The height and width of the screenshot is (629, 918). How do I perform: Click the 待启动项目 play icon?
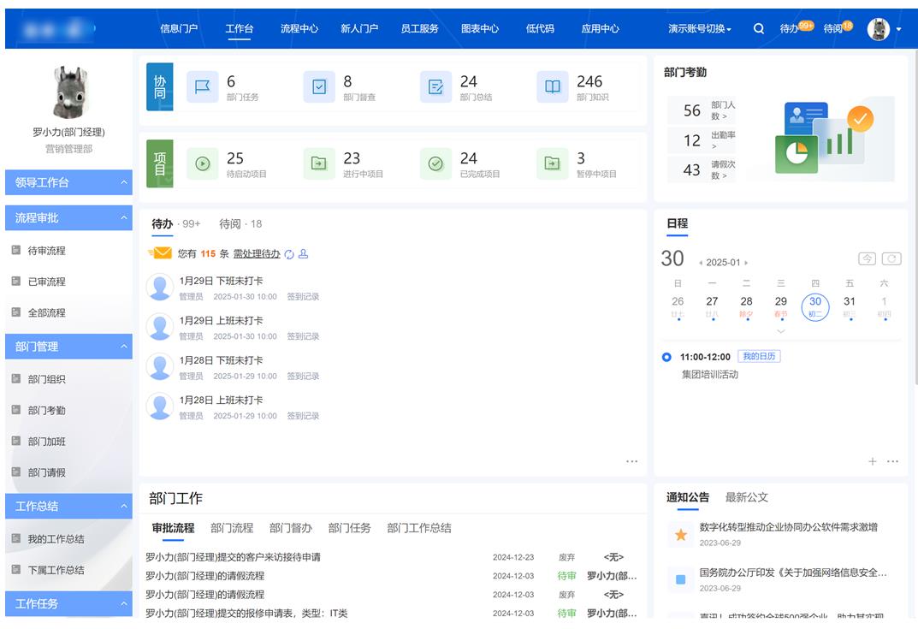[x=202, y=163]
